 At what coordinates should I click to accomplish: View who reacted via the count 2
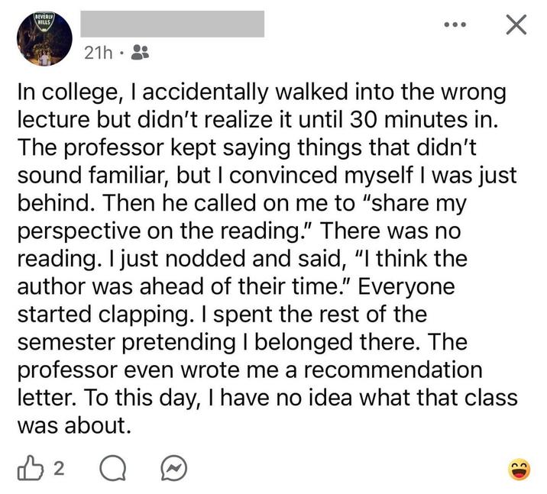tap(60, 469)
